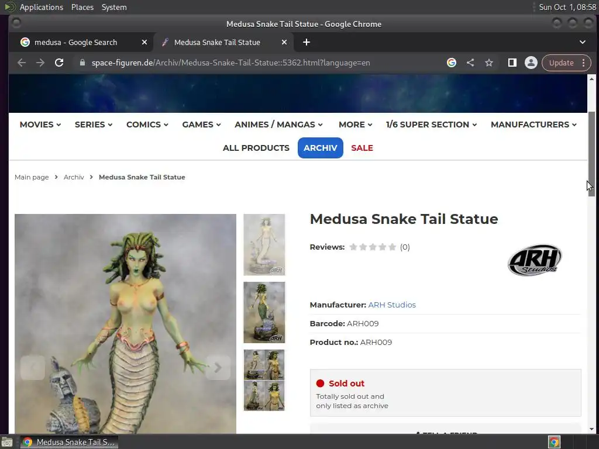599x449 pixels.
Task: Expand the 1/6 SUPER SECTION menu
Action: 431,125
